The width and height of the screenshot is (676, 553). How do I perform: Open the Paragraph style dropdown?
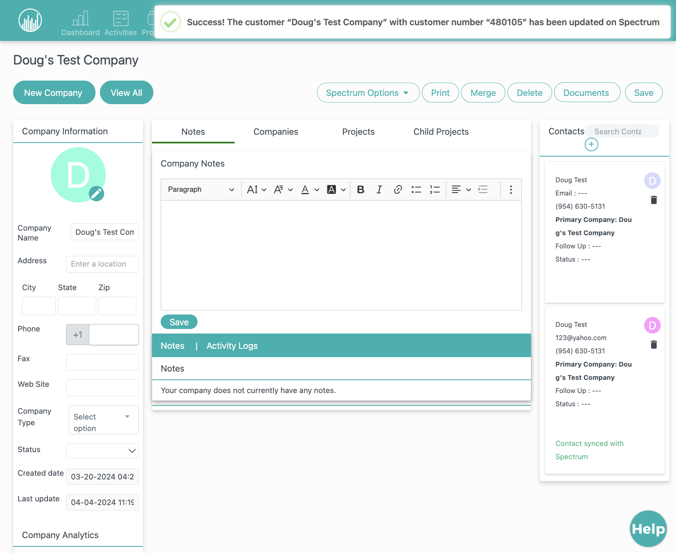201,189
